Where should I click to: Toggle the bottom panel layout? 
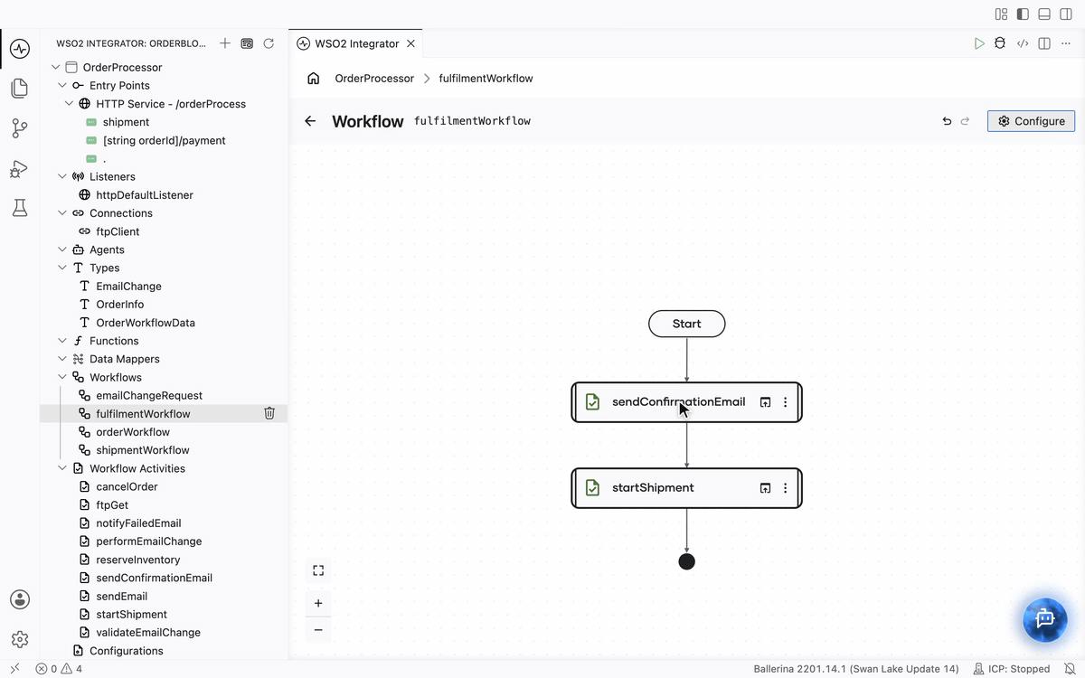[x=1044, y=14]
